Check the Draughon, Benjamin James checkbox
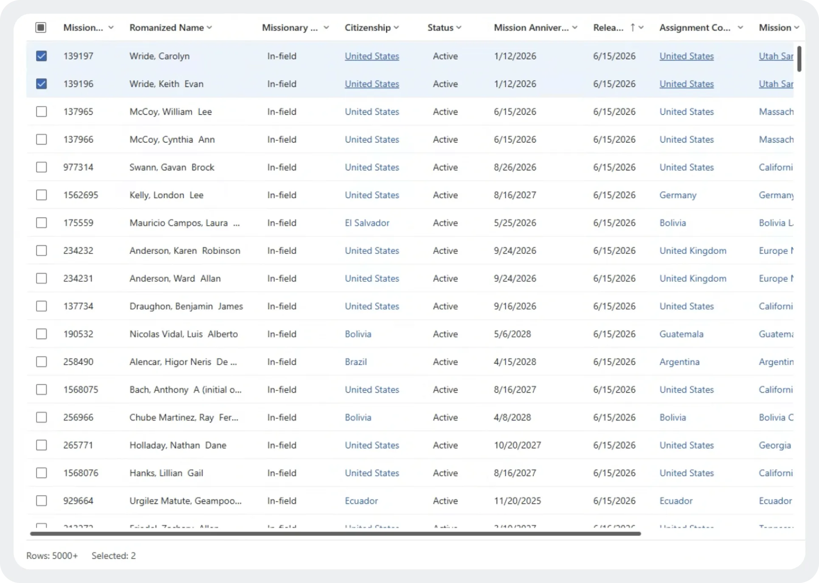Viewport: 819px width, 583px height. pyautogui.click(x=41, y=306)
